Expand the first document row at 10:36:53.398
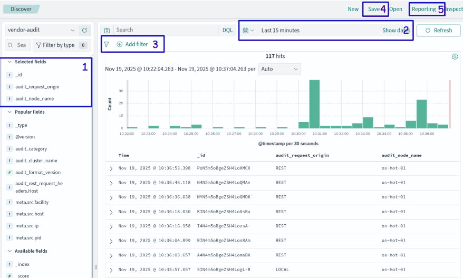463x279 pixels. click(111, 168)
